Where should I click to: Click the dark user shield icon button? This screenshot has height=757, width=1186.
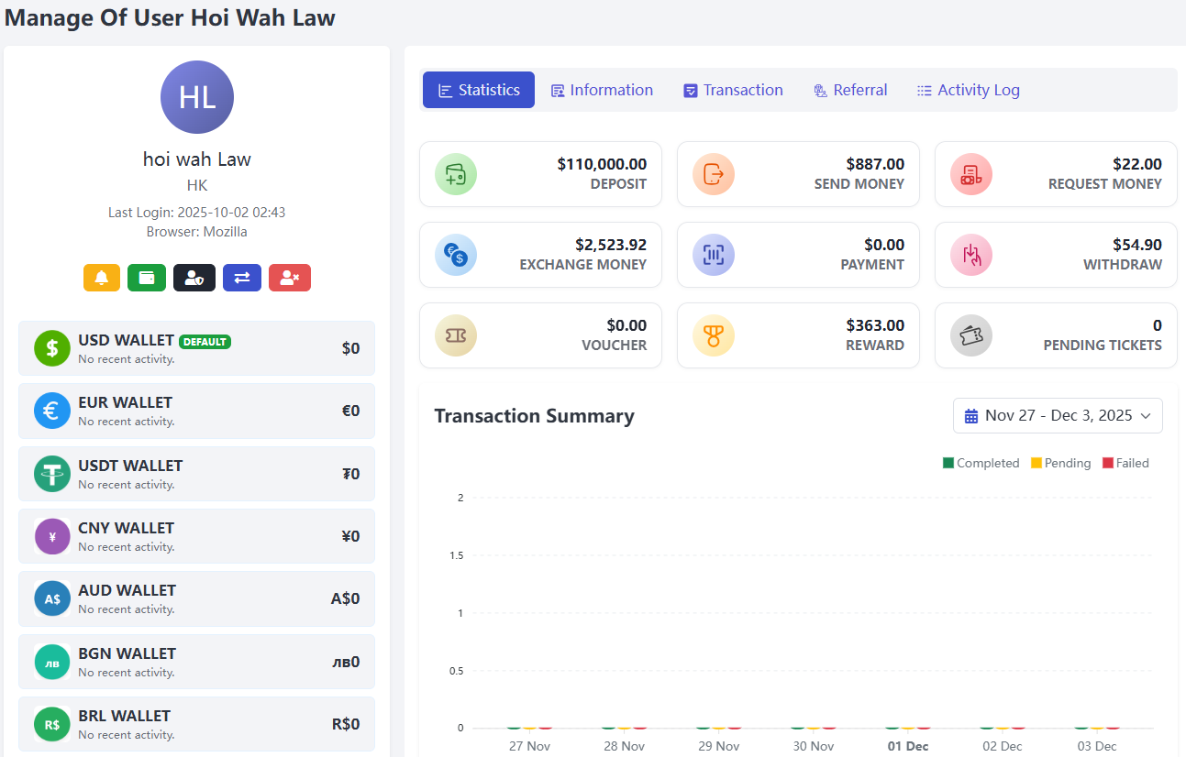194,278
